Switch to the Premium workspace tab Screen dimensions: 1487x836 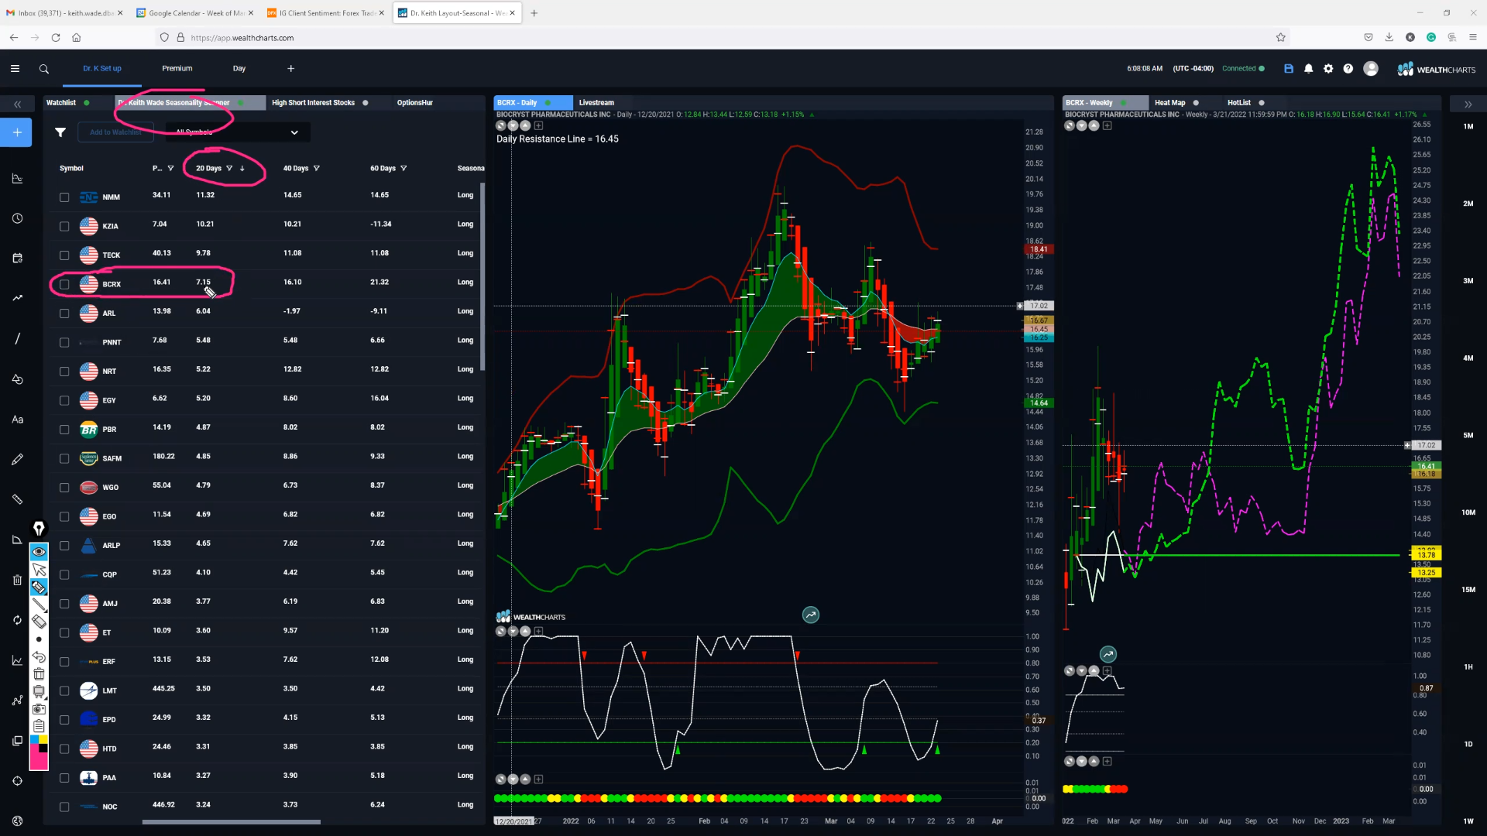tap(177, 69)
